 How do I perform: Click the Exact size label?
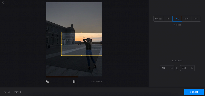tap(177, 61)
